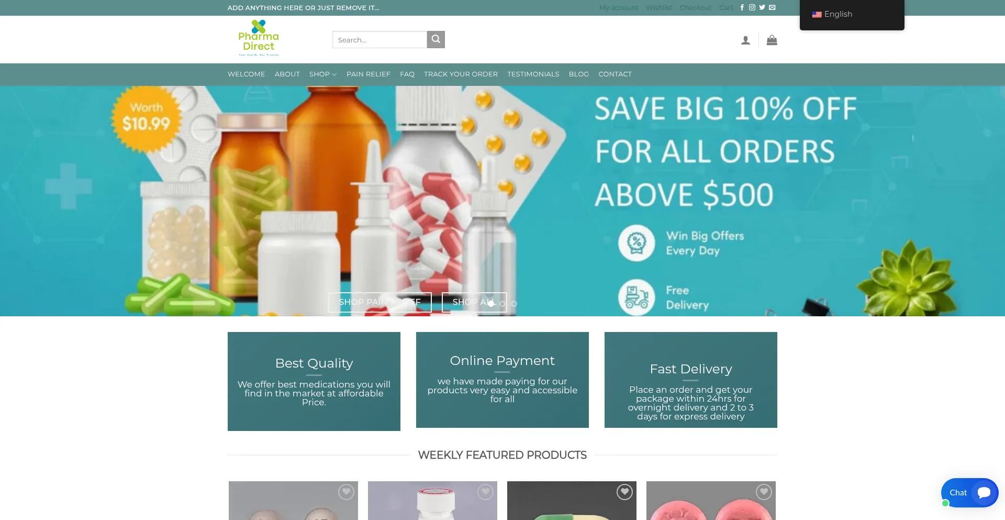Viewport: 1005px width, 520px height.
Task: Focus the Search input field
Action: tap(379, 40)
